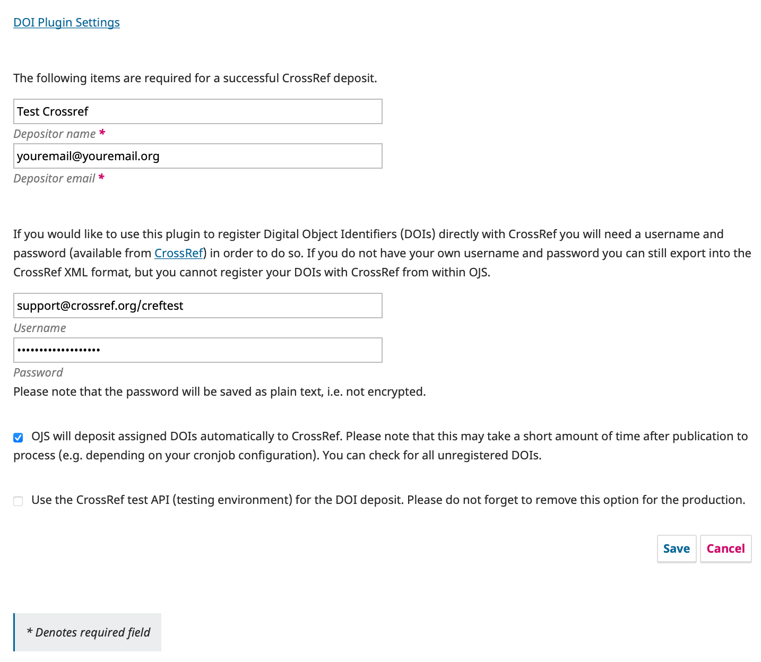Focus the Depositor email text box
Viewport: 761px width, 662px height.
197,156
